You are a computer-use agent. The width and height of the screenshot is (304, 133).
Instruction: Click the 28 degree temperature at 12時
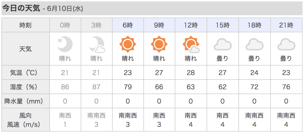tap(191, 73)
